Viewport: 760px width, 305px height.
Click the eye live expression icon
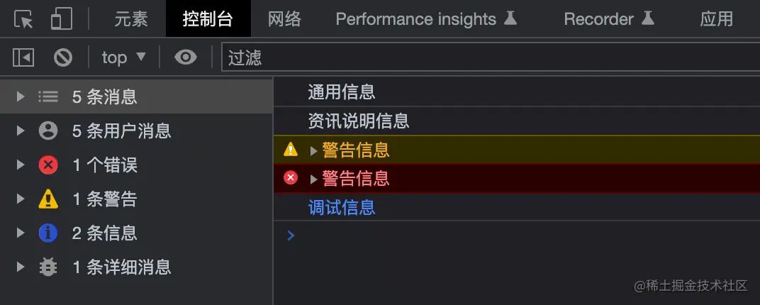pos(185,57)
